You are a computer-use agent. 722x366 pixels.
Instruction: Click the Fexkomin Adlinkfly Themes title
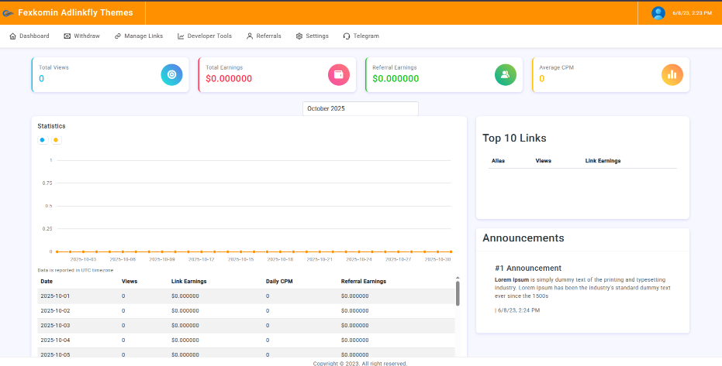(x=75, y=13)
